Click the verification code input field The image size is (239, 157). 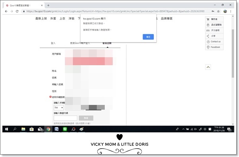(65, 118)
